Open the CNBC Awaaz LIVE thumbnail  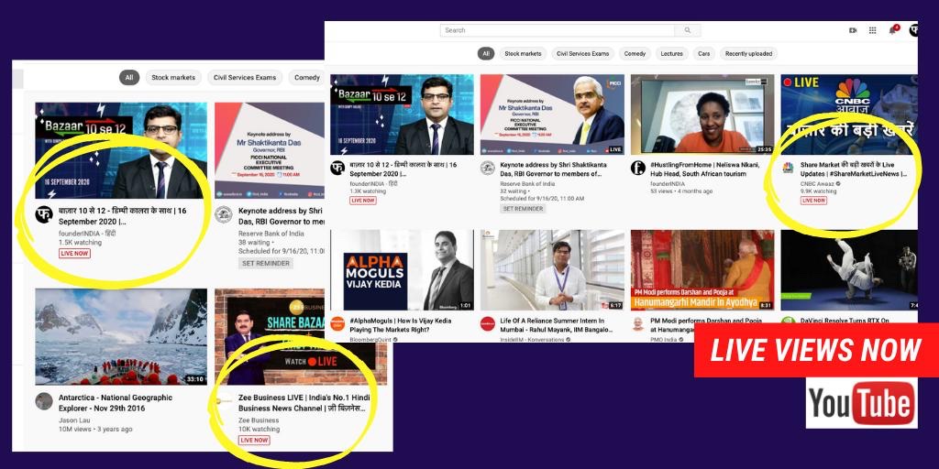849,115
